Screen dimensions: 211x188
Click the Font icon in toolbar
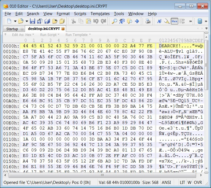[159, 21]
